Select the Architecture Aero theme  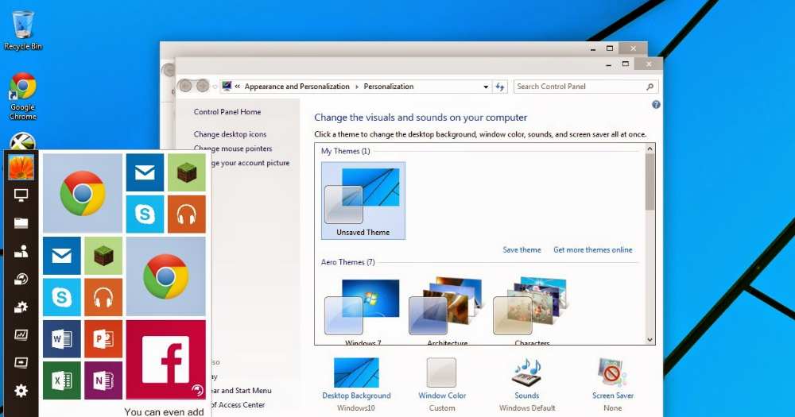[x=447, y=311]
